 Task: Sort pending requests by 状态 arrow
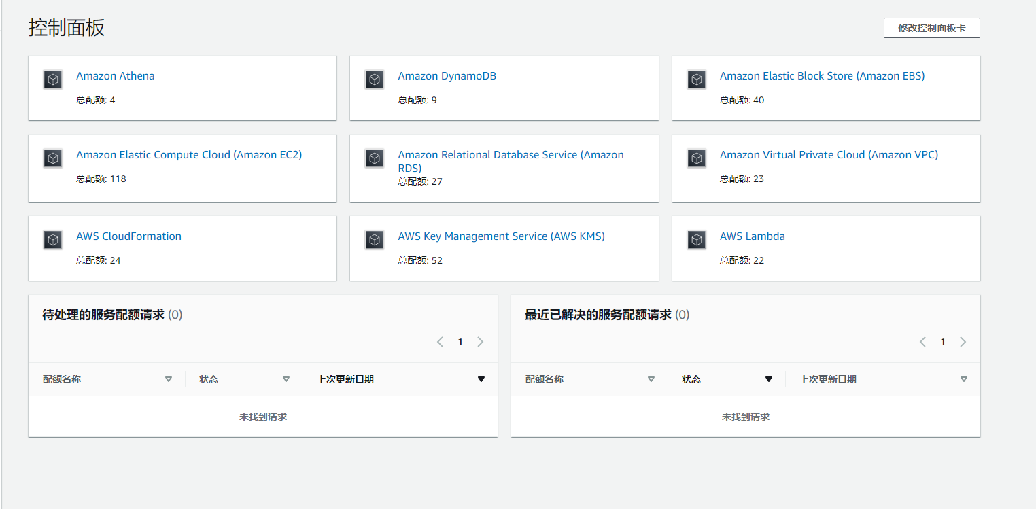pyautogui.click(x=286, y=379)
